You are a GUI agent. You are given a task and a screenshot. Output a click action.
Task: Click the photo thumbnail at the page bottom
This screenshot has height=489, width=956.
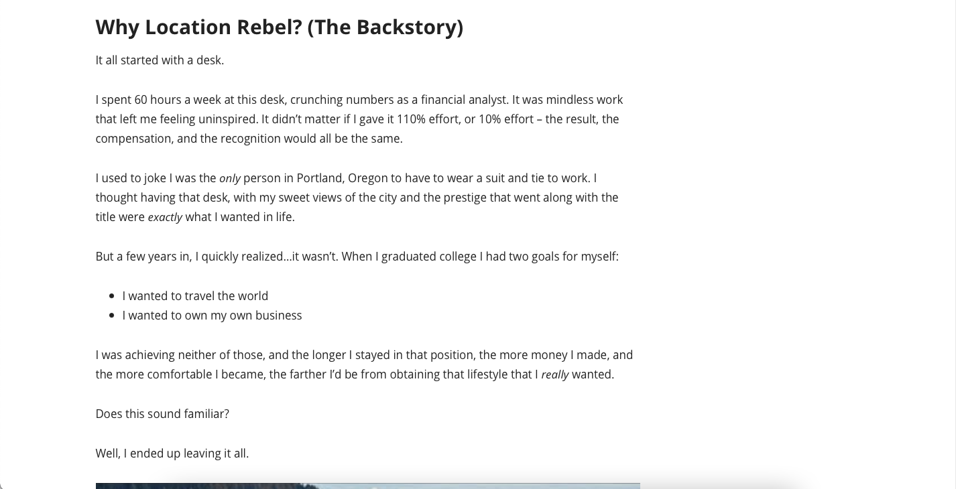tap(367, 485)
